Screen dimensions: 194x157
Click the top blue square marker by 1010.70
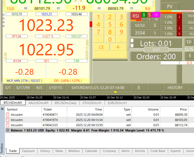tap(4, 15)
